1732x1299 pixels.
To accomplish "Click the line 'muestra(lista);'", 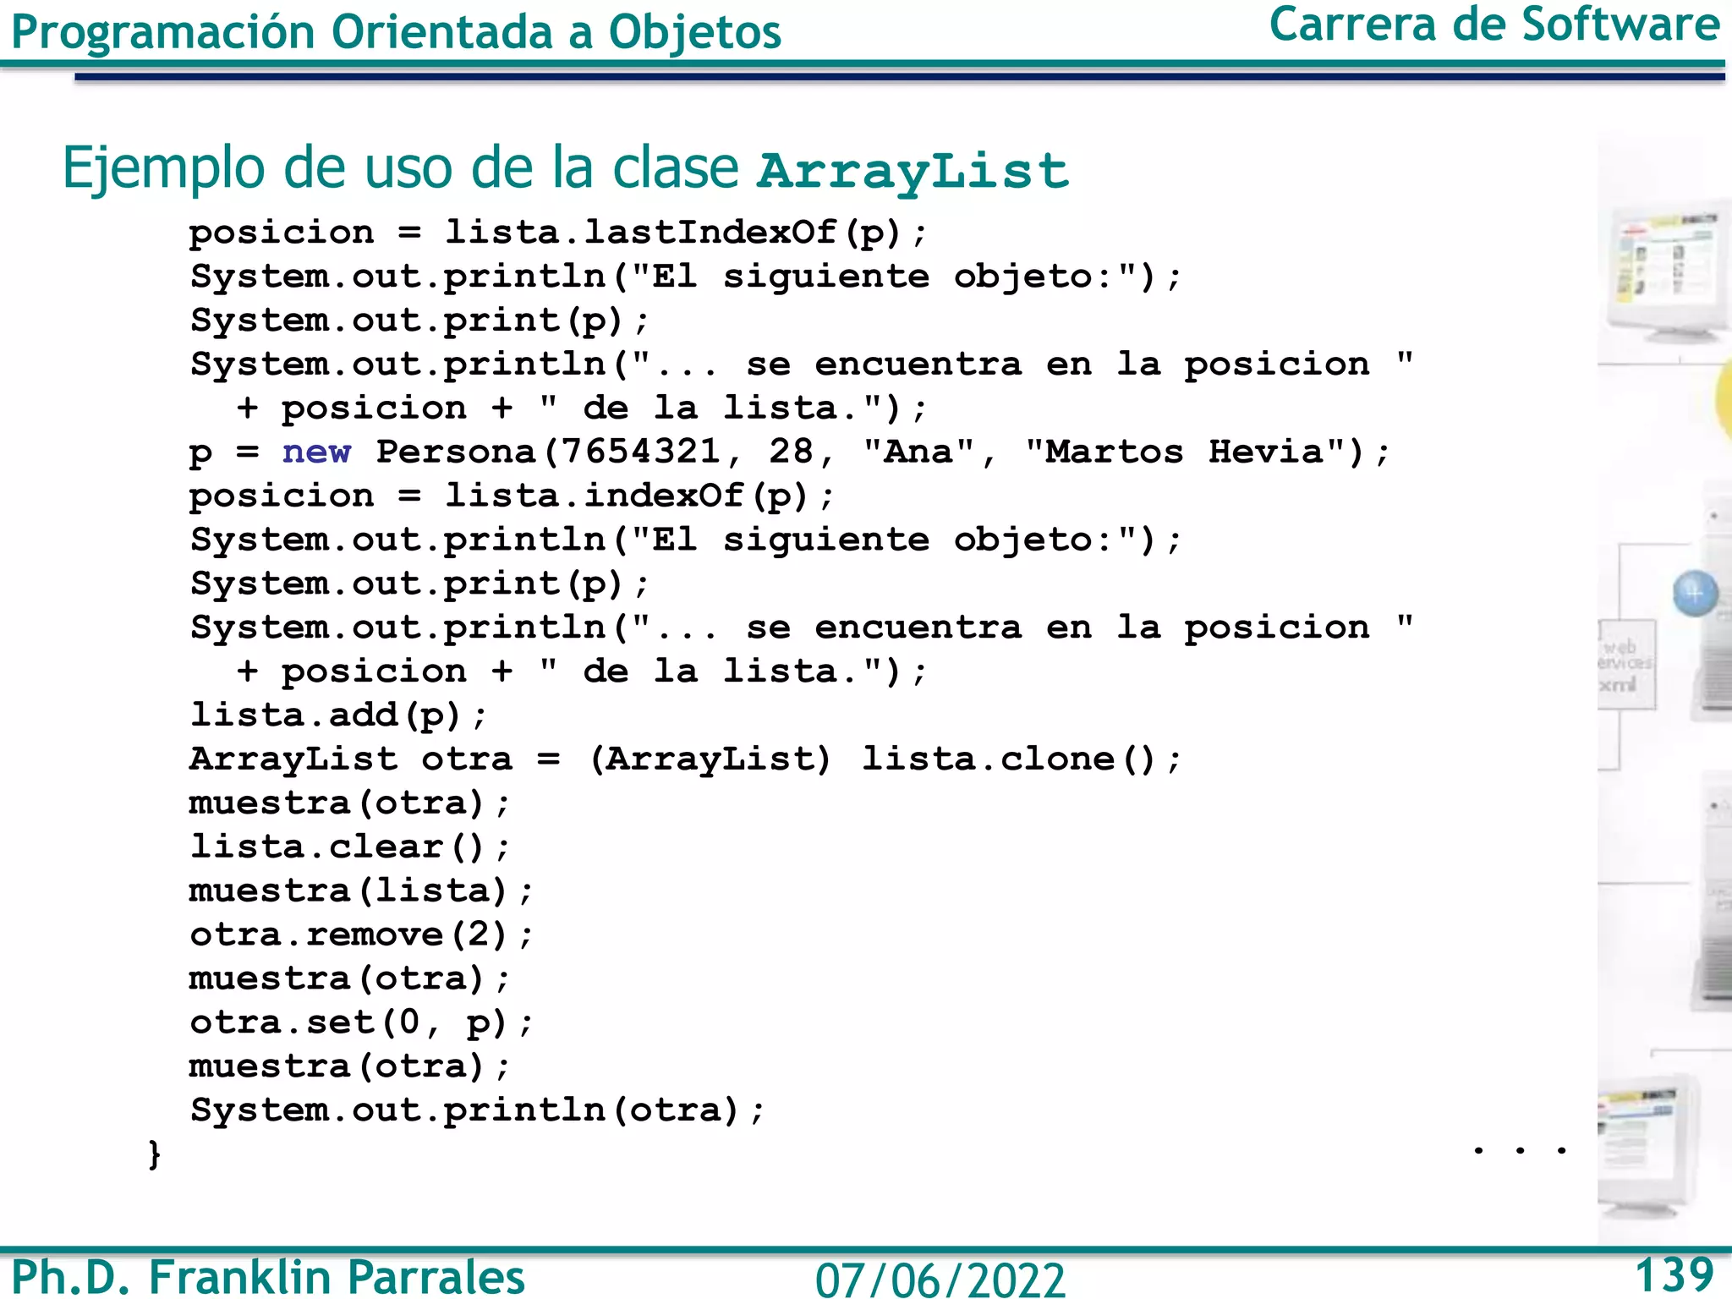I will click(361, 891).
